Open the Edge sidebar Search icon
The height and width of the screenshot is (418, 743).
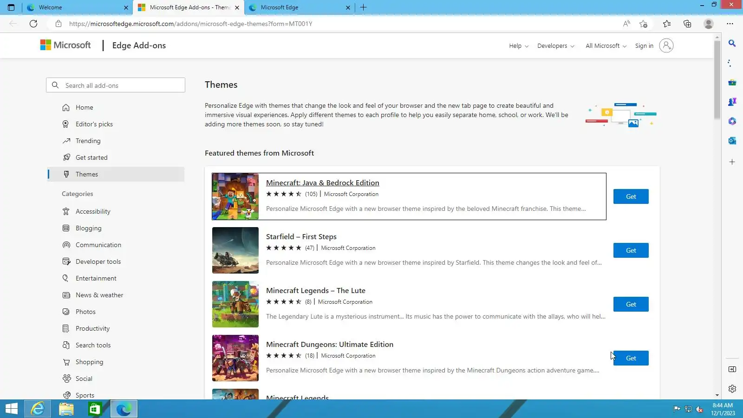tap(732, 43)
